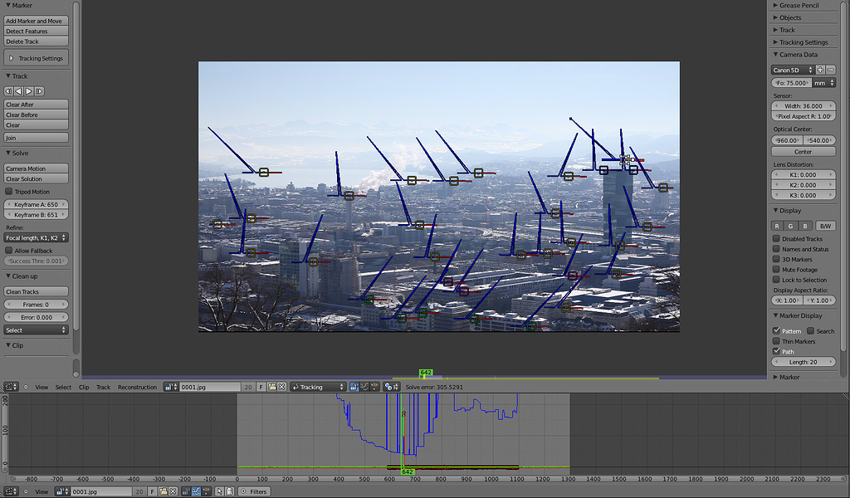Click track backwards whole sequence icon
Screen dimensions: 850x498
click(x=8, y=91)
